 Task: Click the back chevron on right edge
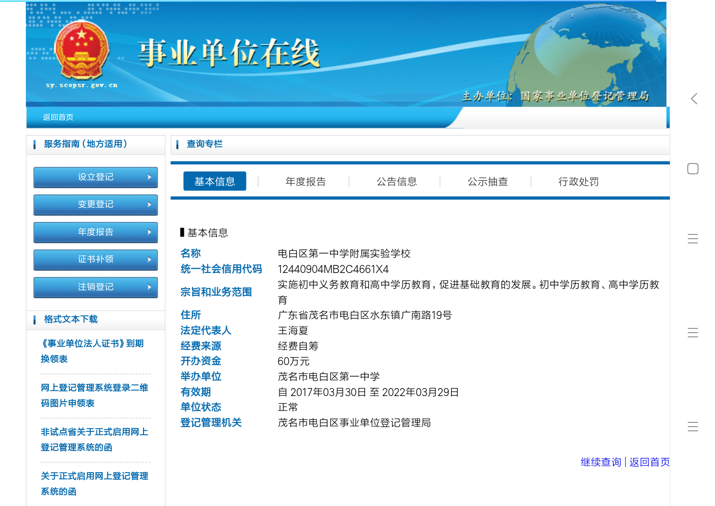694,99
